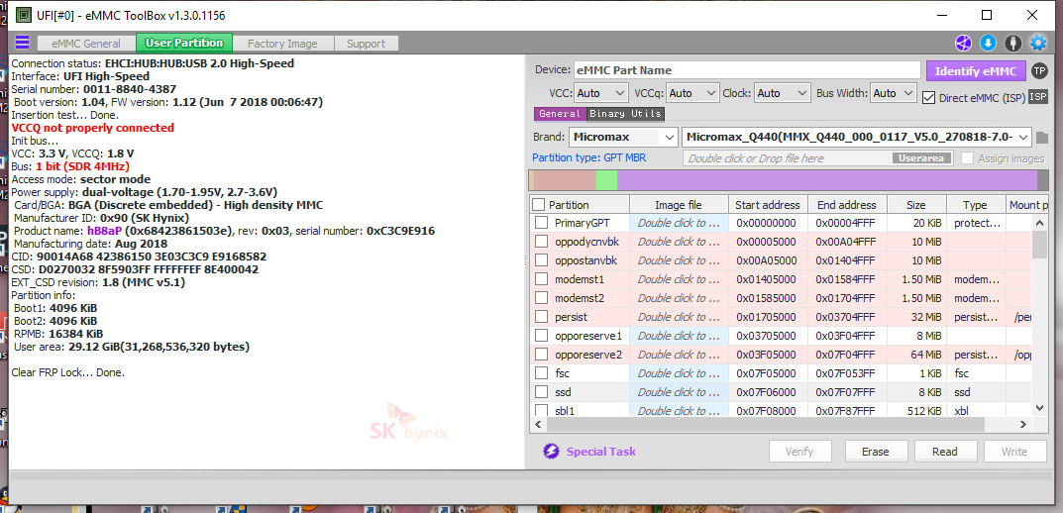Click the 'Partition type: GPT MBR' text

[x=589, y=157]
